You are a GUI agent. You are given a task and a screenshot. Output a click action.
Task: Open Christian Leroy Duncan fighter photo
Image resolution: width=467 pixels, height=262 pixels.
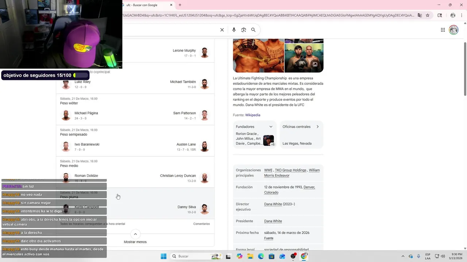point(205,178)
